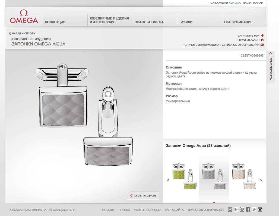This screenshot has width=279, height=216.
Task: Open the БУТИКИ menu
Action: [x=186, y=22]
